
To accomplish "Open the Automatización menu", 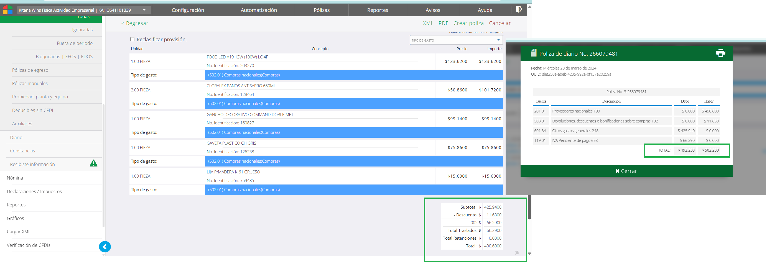I will [258, 10].
